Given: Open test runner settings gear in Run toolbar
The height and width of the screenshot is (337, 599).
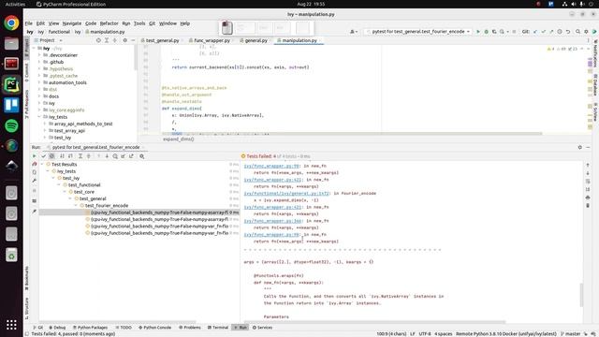Looking at the screenshot, I should tap(141, 156).
